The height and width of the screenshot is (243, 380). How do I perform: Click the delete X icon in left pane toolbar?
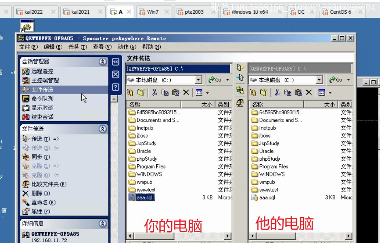click(x=186, y=92)
